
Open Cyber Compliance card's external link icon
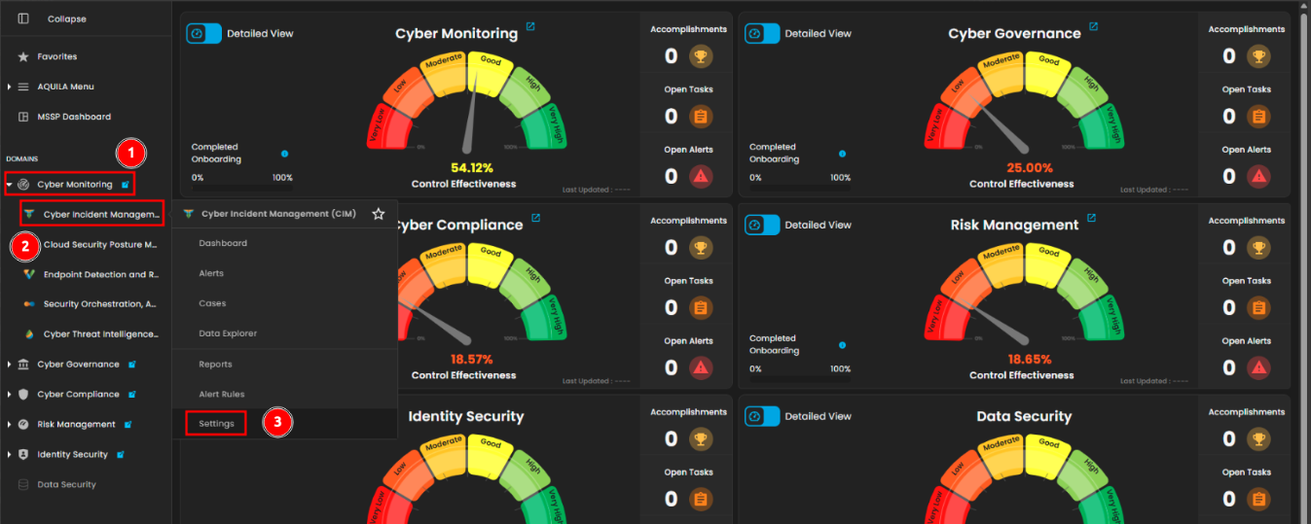pos(535,218)
